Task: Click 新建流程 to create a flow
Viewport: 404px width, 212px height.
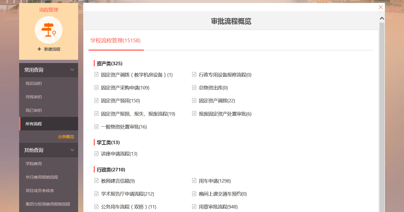Action: [52, 49]
